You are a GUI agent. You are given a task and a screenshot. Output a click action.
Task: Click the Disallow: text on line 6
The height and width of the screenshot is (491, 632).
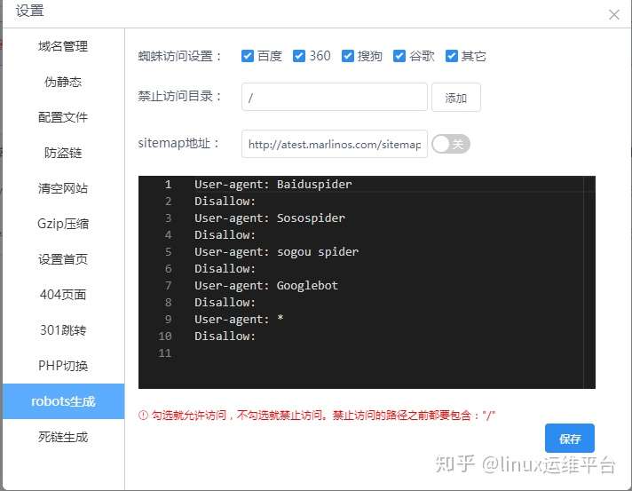click(225, 269)
